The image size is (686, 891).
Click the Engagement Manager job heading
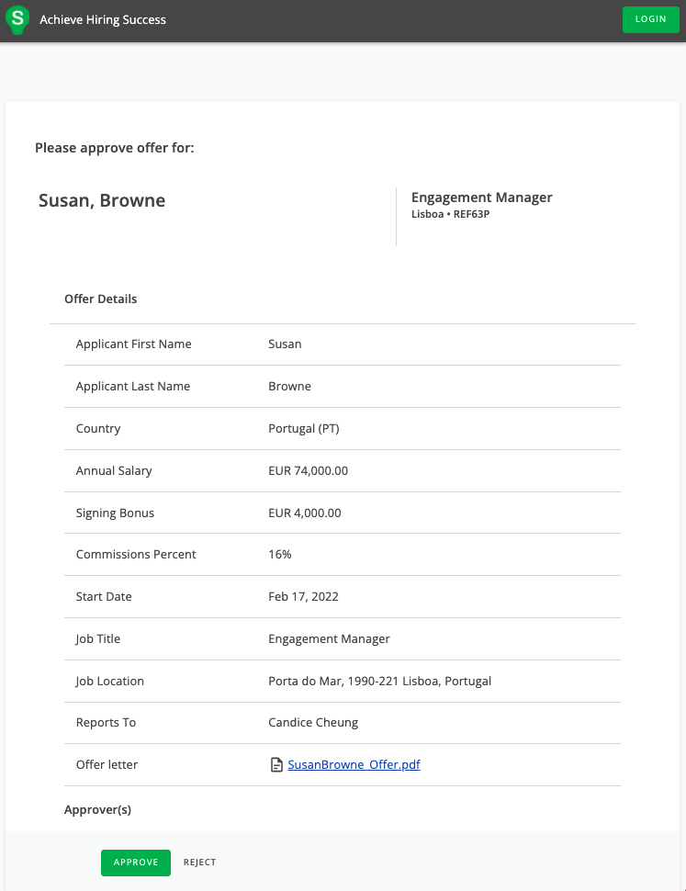pyautogui.click(x=481, y=197)
